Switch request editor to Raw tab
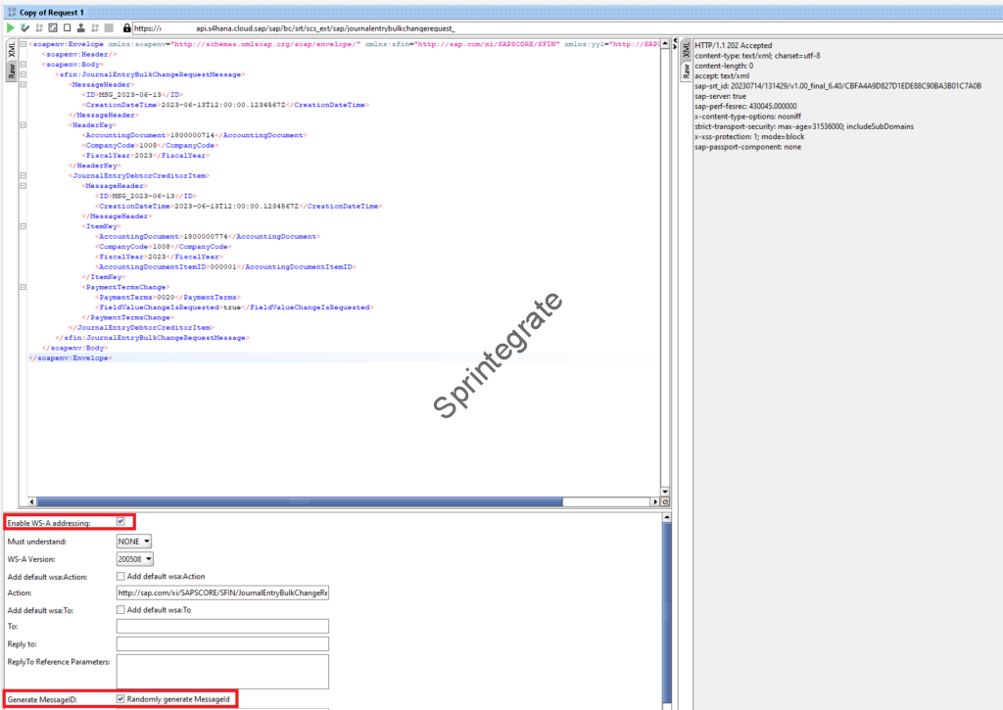Screen dimensions: 1003x710 12,71
